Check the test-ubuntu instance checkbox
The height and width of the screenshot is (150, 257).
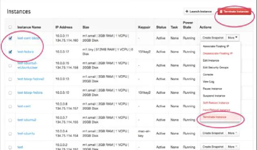10,134
